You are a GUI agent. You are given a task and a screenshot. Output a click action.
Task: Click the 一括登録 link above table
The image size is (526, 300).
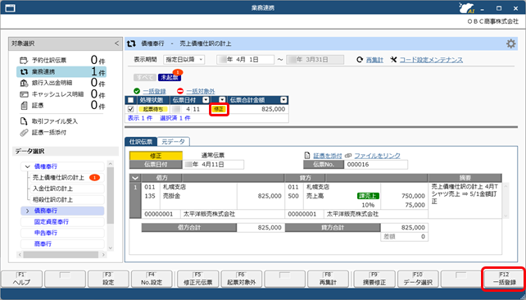pyautogui.click(x=154, y=91)
